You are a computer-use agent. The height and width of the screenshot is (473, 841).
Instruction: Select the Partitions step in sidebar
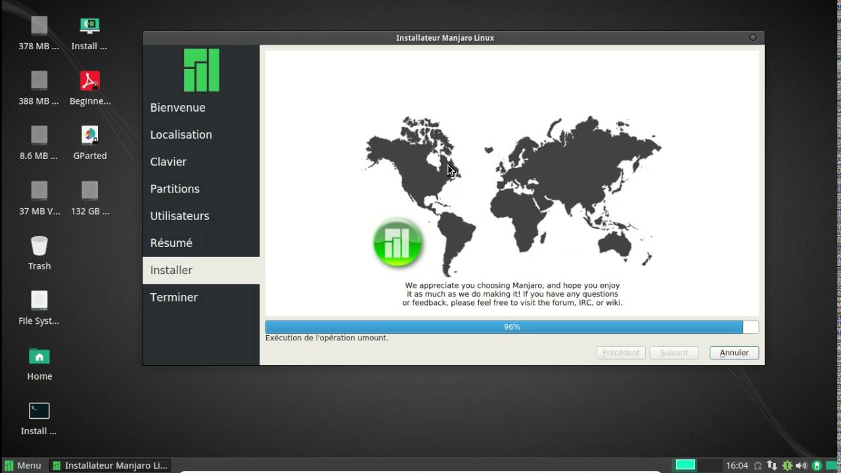[201, 189]
